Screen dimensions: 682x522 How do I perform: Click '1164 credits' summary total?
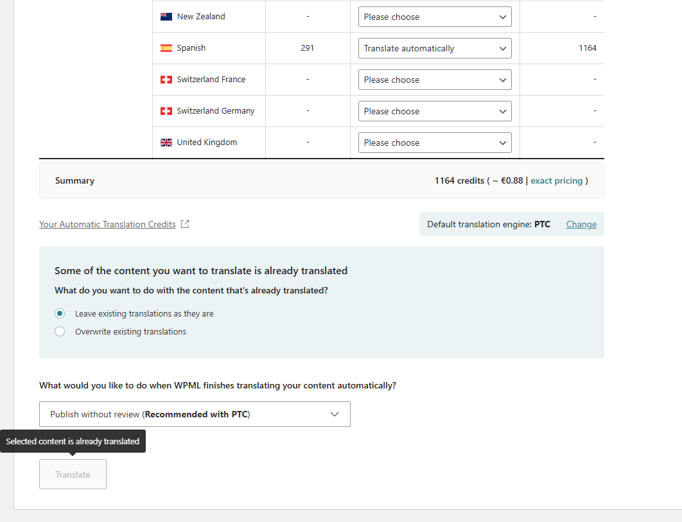point(459,180)
